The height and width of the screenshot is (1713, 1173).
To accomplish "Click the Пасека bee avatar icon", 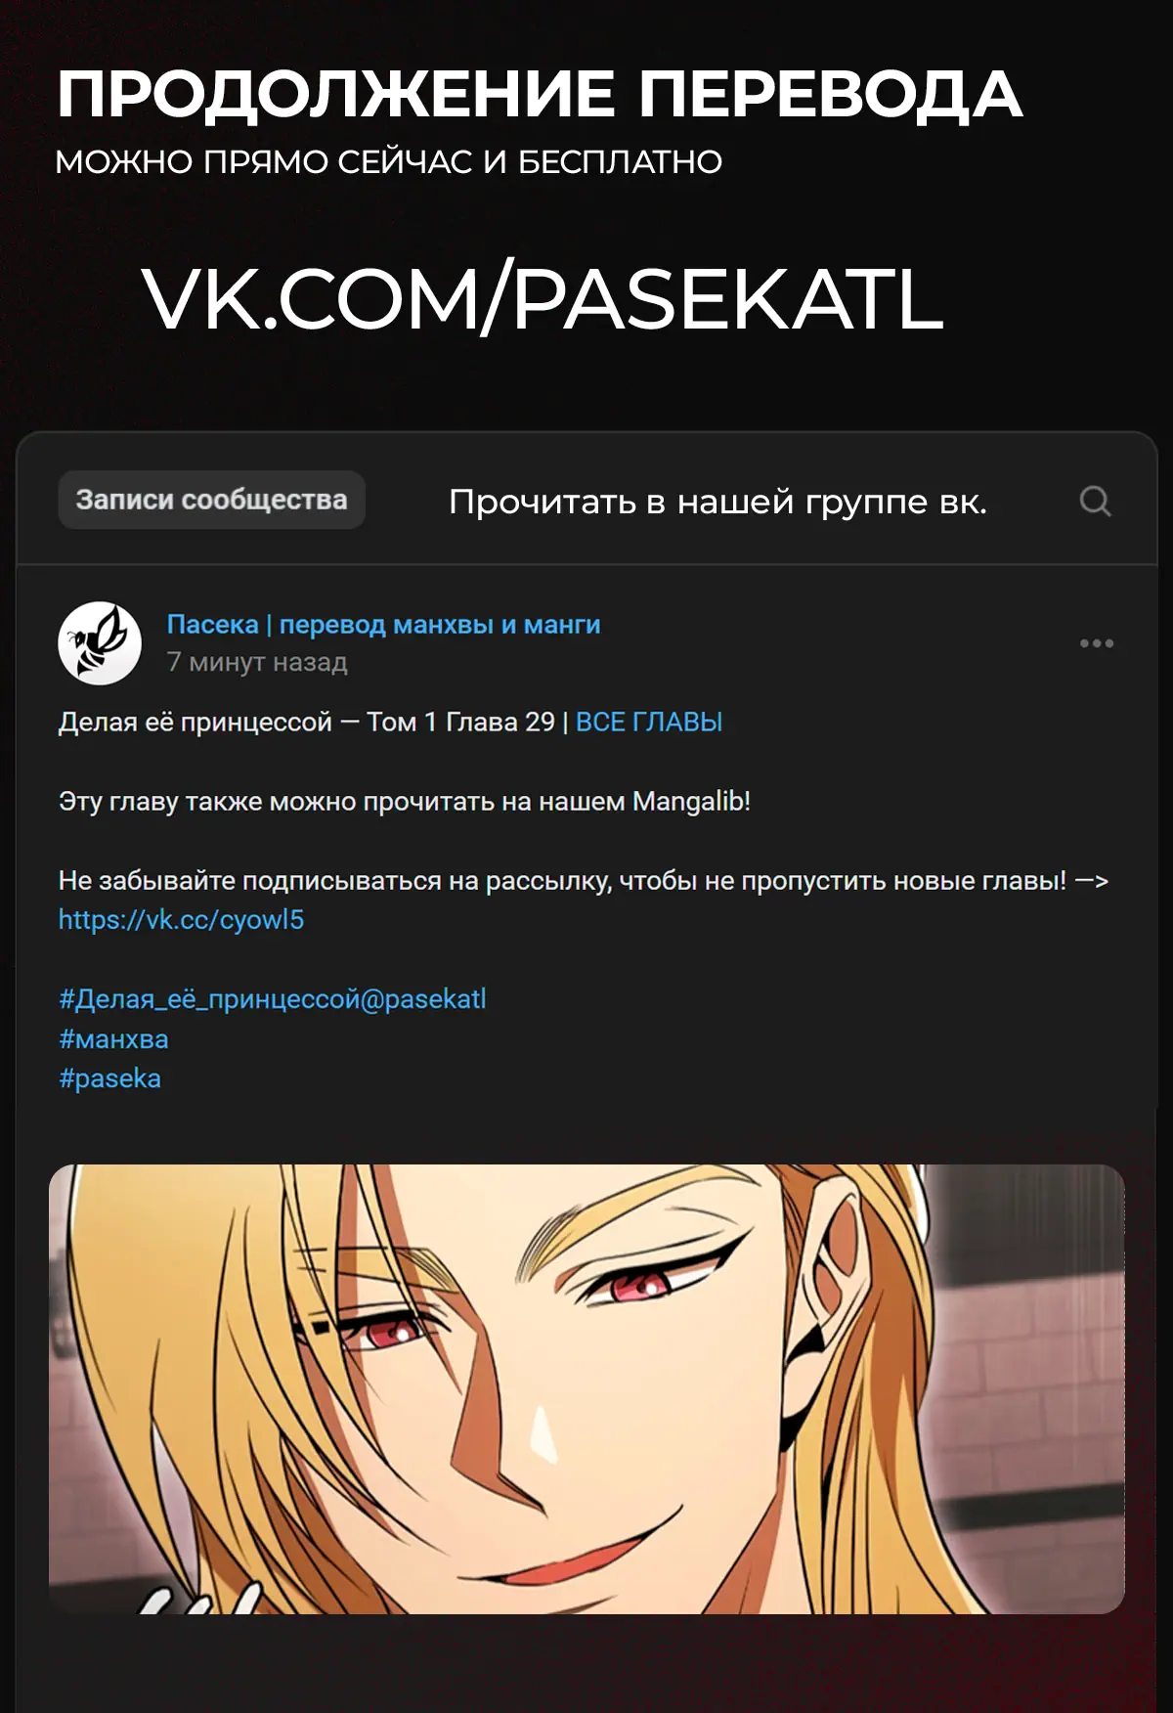I will [100, 643].
